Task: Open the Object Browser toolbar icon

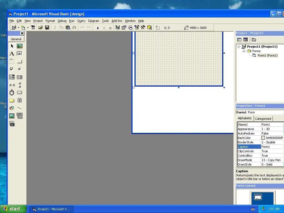Action: pyautogui.click(x=136, y=27)
